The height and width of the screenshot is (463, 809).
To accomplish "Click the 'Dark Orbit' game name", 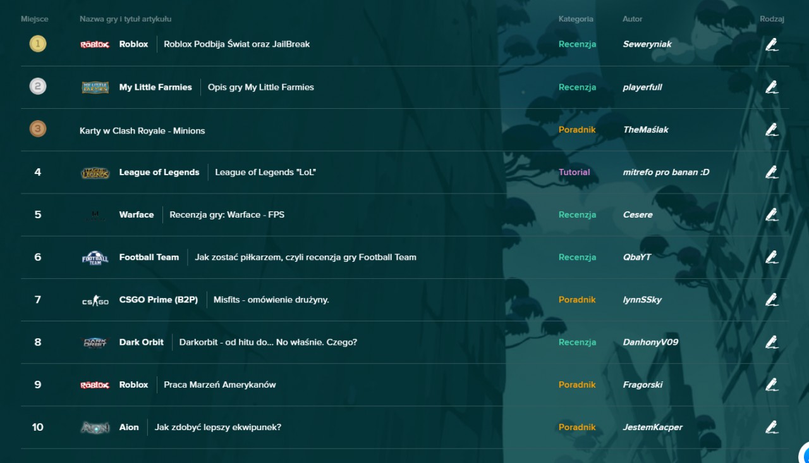I will click(142, 342).
